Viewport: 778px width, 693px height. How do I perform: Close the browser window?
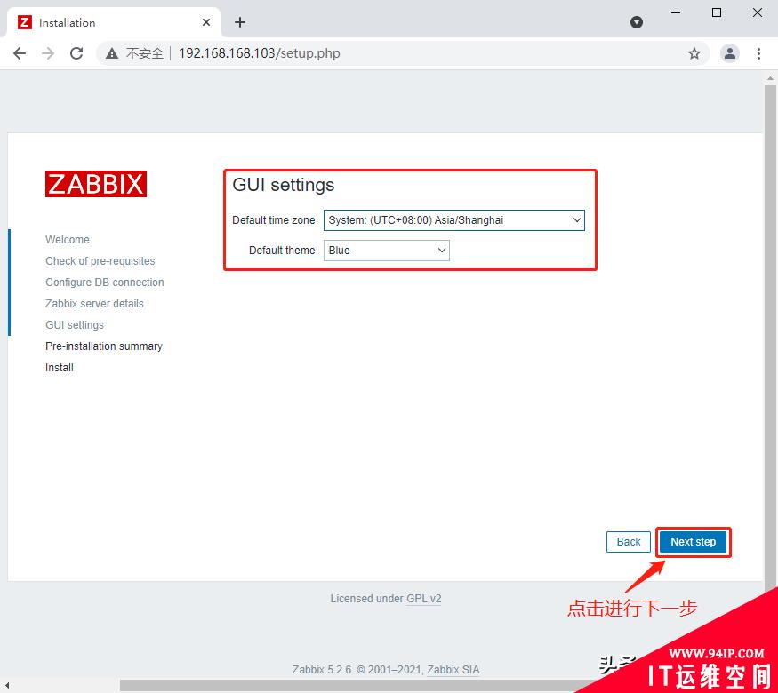pos(758,13)
